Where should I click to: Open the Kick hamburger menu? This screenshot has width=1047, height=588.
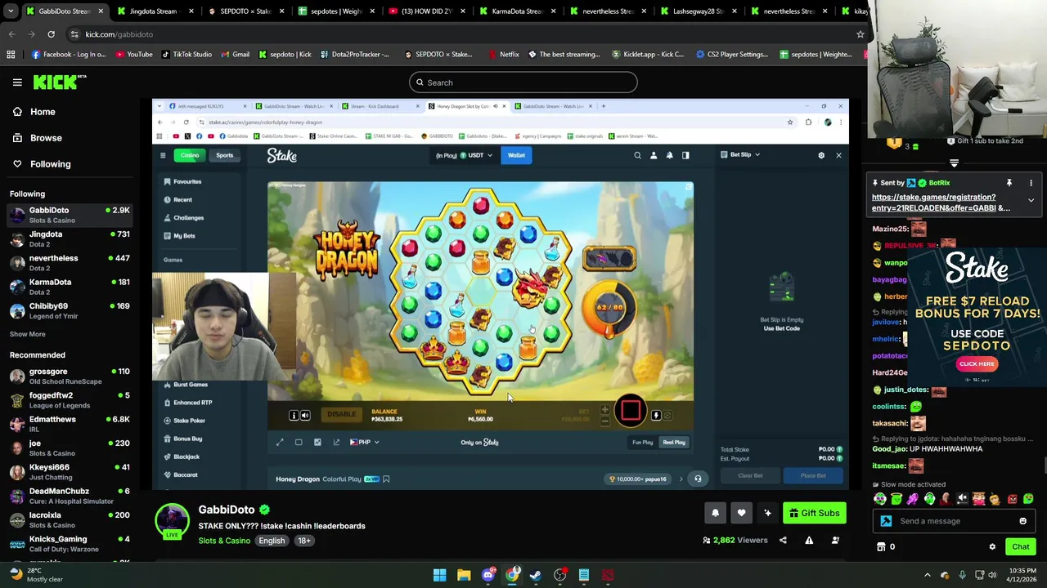(x=17, y=82)
